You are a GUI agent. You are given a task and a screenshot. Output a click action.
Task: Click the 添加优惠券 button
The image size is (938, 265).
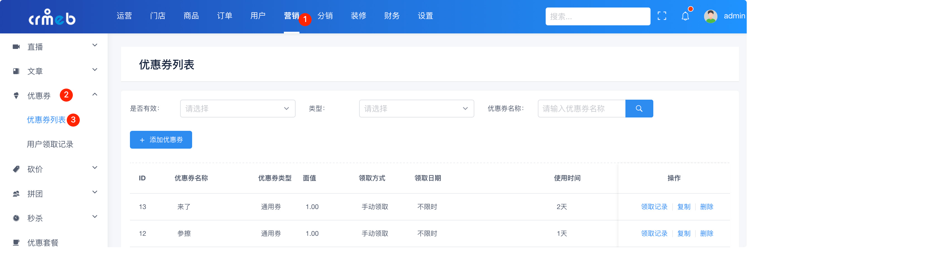pyautogui.click(x=161, y=139)
